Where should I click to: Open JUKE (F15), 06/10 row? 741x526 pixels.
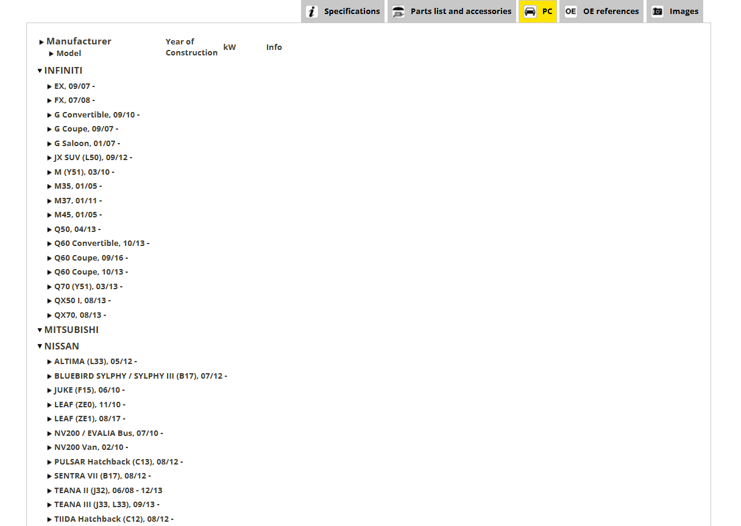click(90, 390)
